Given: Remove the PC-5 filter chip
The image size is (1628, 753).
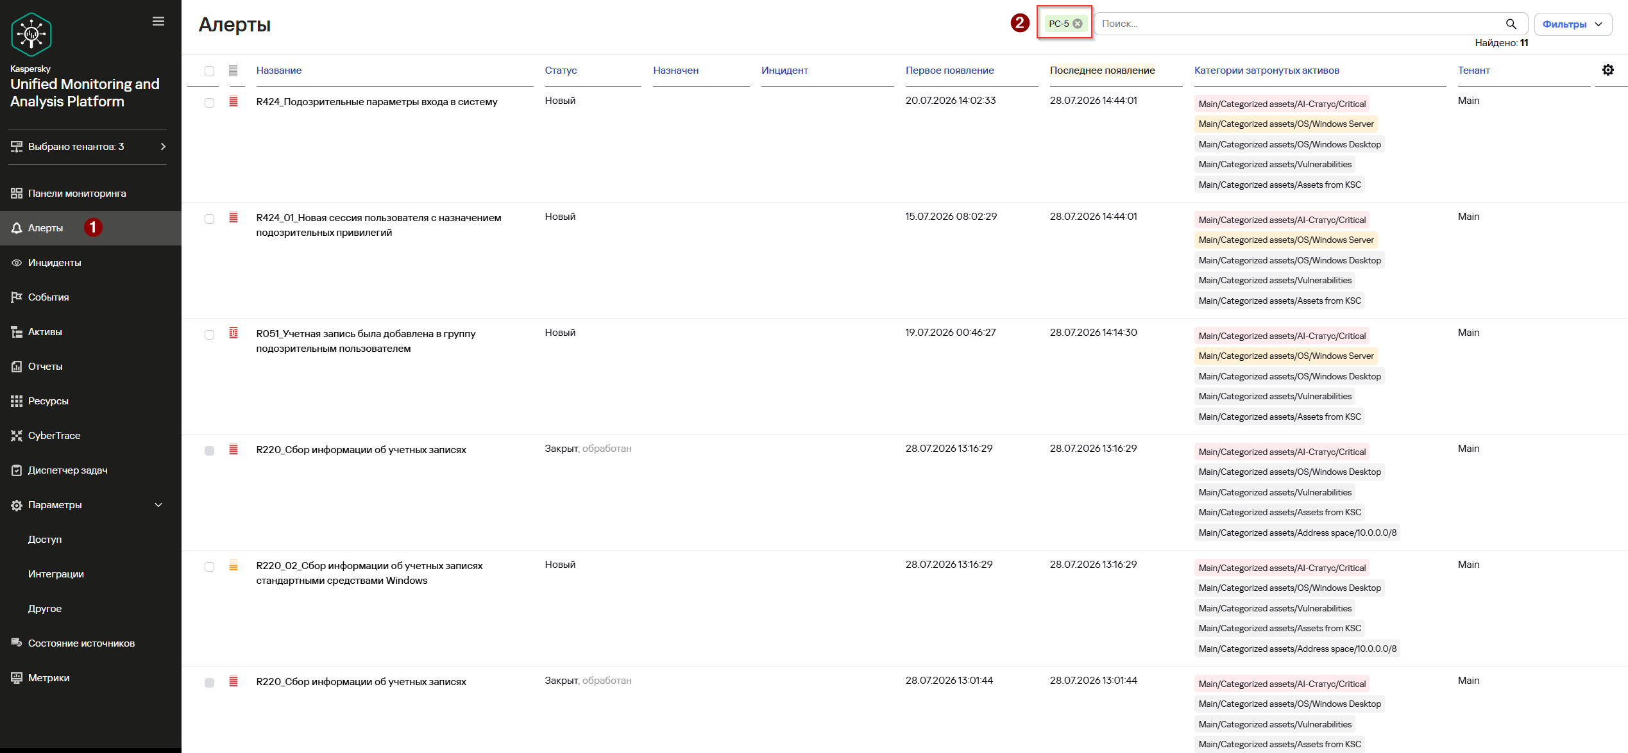Looking at the screenshot, I should 1078,24.
